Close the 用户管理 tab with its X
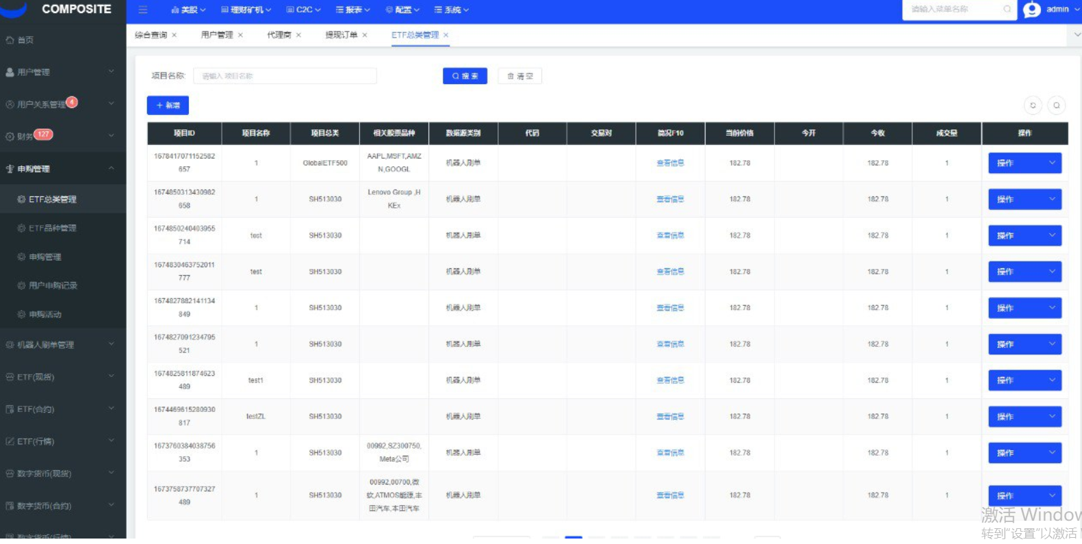Viewport: 1082px width, 544px height. coord(240,35)
